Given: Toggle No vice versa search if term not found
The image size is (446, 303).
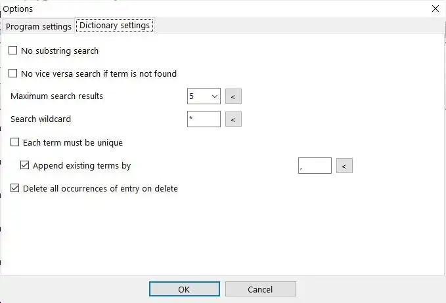Looking at the screenshot, I should click(x=14, y=73).
